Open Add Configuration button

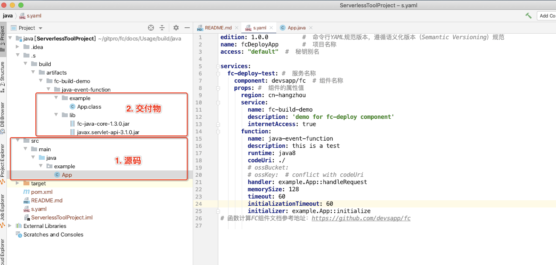[x=547, y=16]
